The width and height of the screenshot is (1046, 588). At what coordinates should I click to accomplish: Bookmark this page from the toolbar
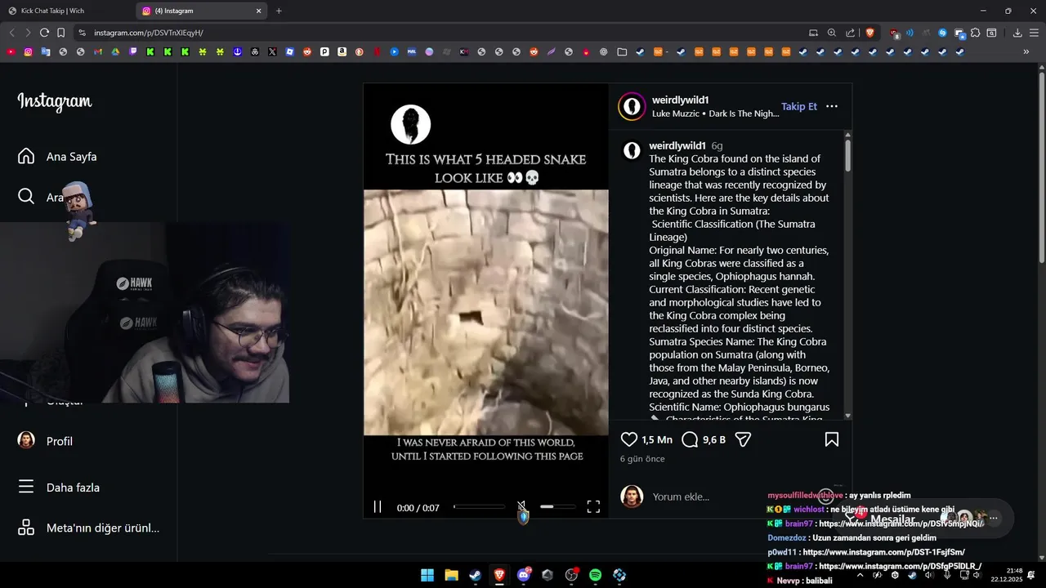point(60,33)
